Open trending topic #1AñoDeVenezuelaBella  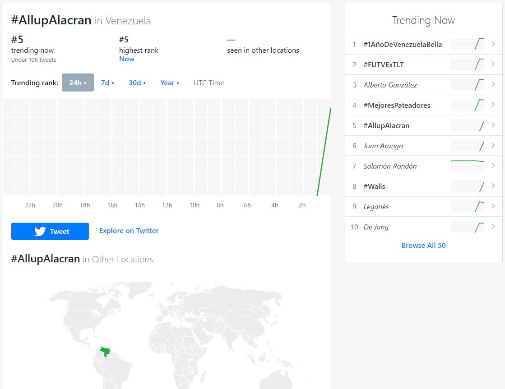(403, 45)
